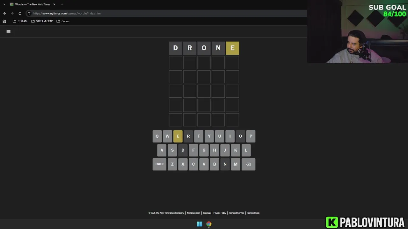Viewport: 408px width, 229px height.
Task: Tap the yellow E key on keyboard
Action: pyautogui.click(x=178, y=136)
